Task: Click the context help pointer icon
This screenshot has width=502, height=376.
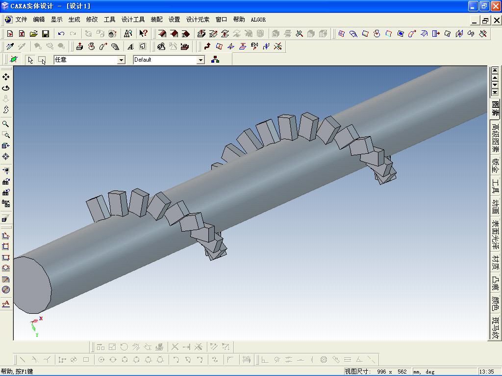Action: 143,33
